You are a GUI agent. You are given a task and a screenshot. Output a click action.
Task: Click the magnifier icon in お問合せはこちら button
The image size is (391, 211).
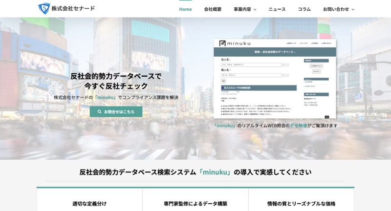pyautogui.click(x=100, y=111)
